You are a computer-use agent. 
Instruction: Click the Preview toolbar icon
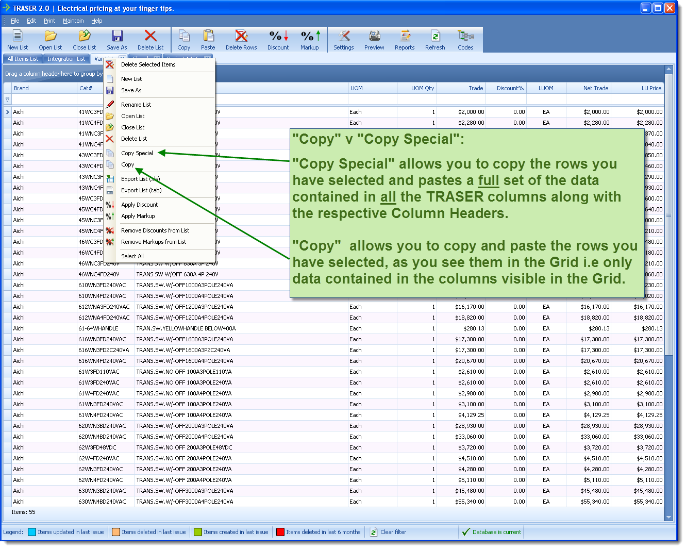click(x=374, y=36)
